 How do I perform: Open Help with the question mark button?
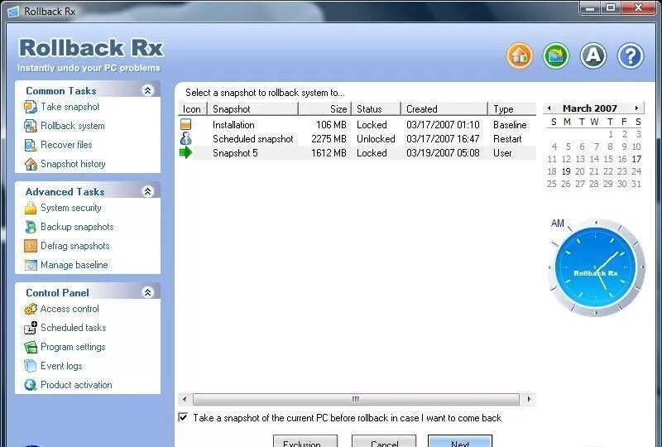coord(631,55)
